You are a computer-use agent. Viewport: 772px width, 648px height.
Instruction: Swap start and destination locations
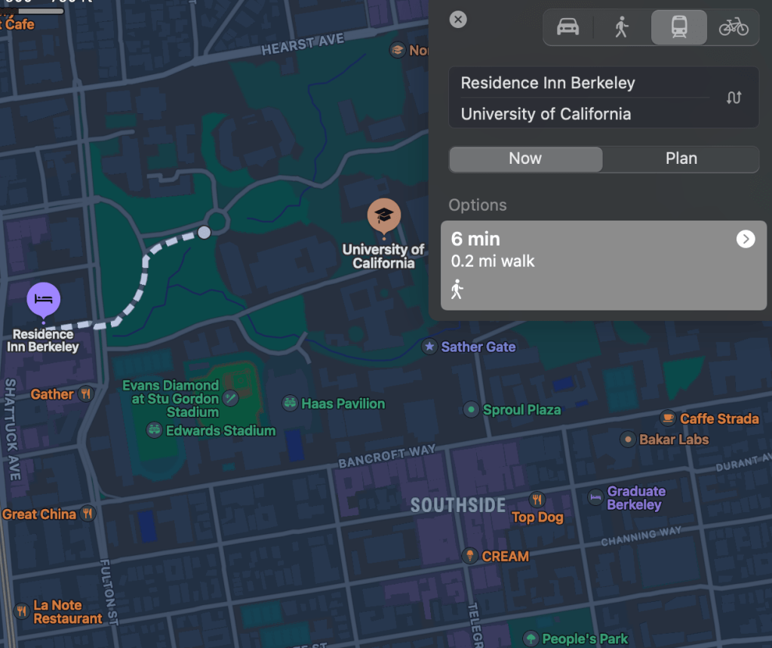click(734, 98)
